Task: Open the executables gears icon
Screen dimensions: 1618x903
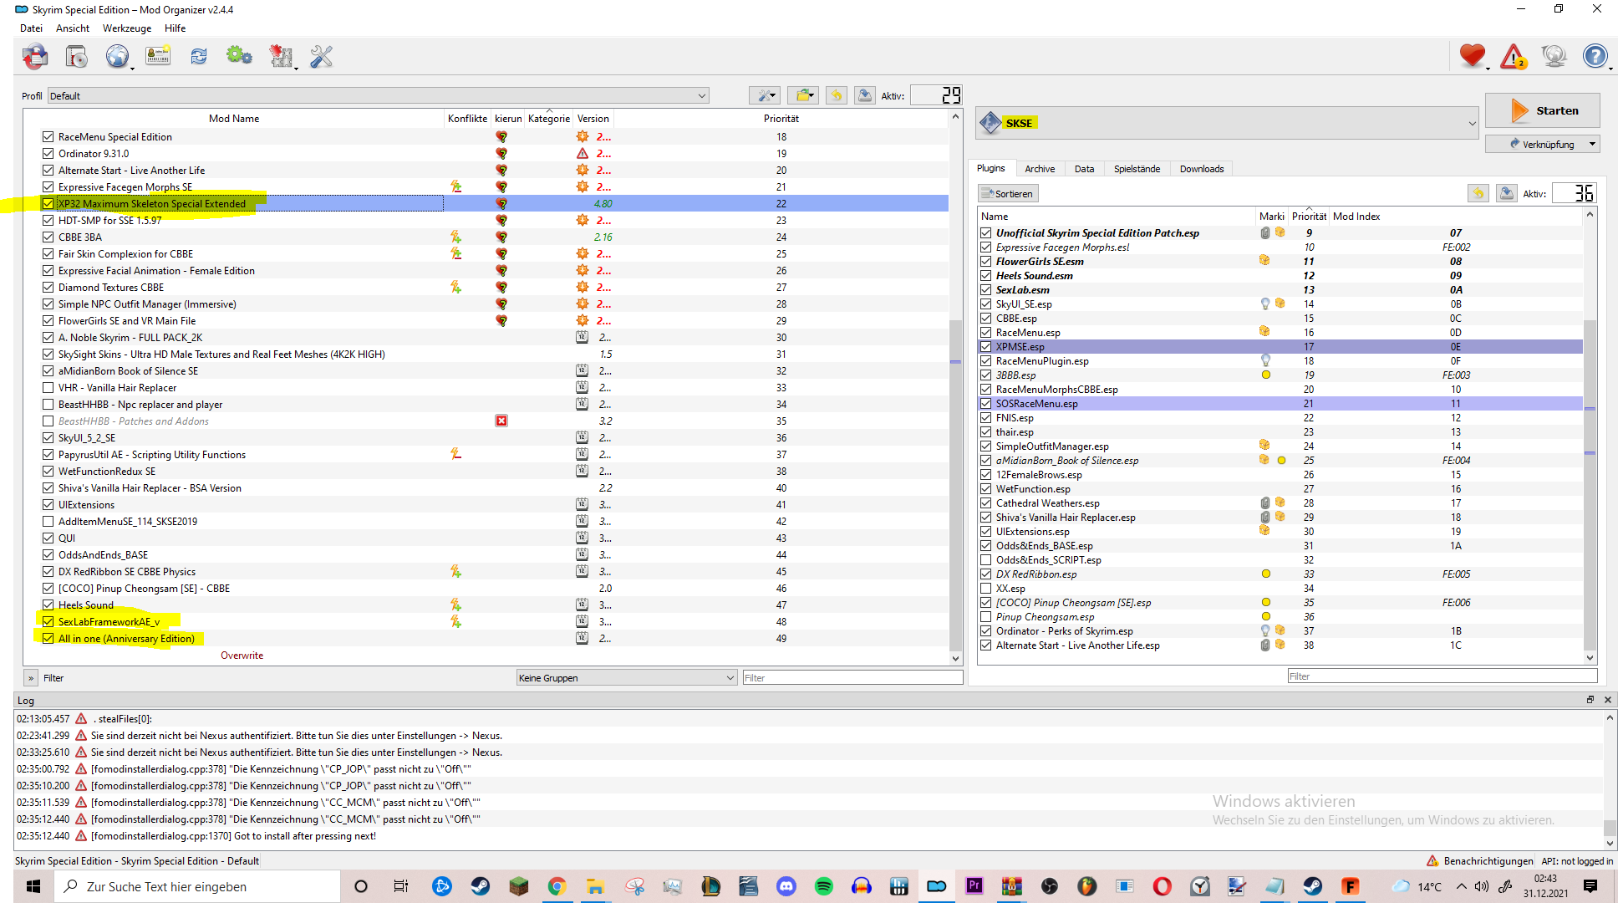Action: [239, 57]
